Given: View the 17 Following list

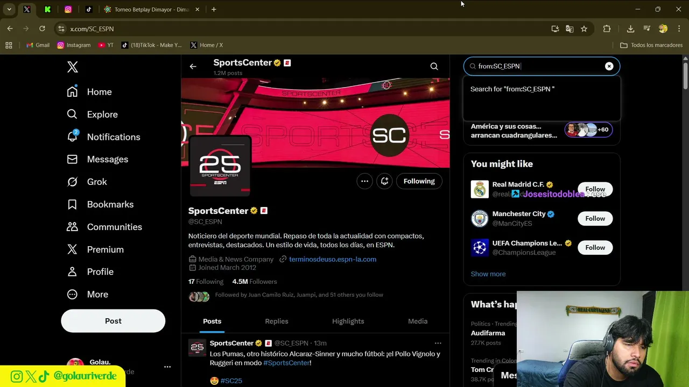Looking at the screenshot, I should [x=206, y=282].
